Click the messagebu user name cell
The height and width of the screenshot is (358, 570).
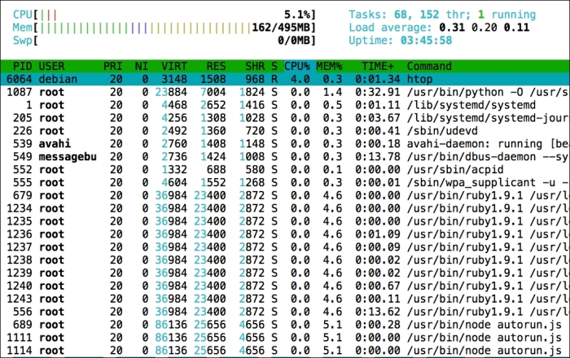(x=68, y=156)
